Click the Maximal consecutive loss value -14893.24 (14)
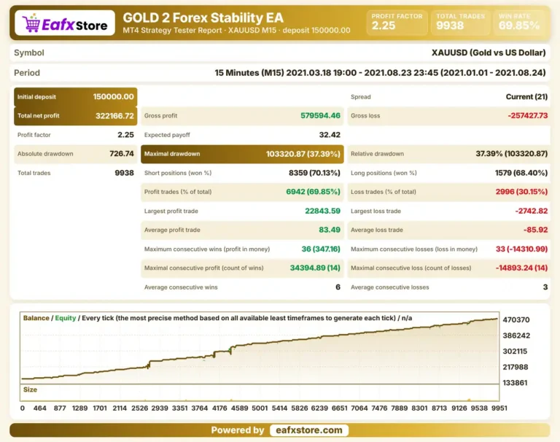Image resolution: width=560 pixels, height=442 pixels. [521, 268]
